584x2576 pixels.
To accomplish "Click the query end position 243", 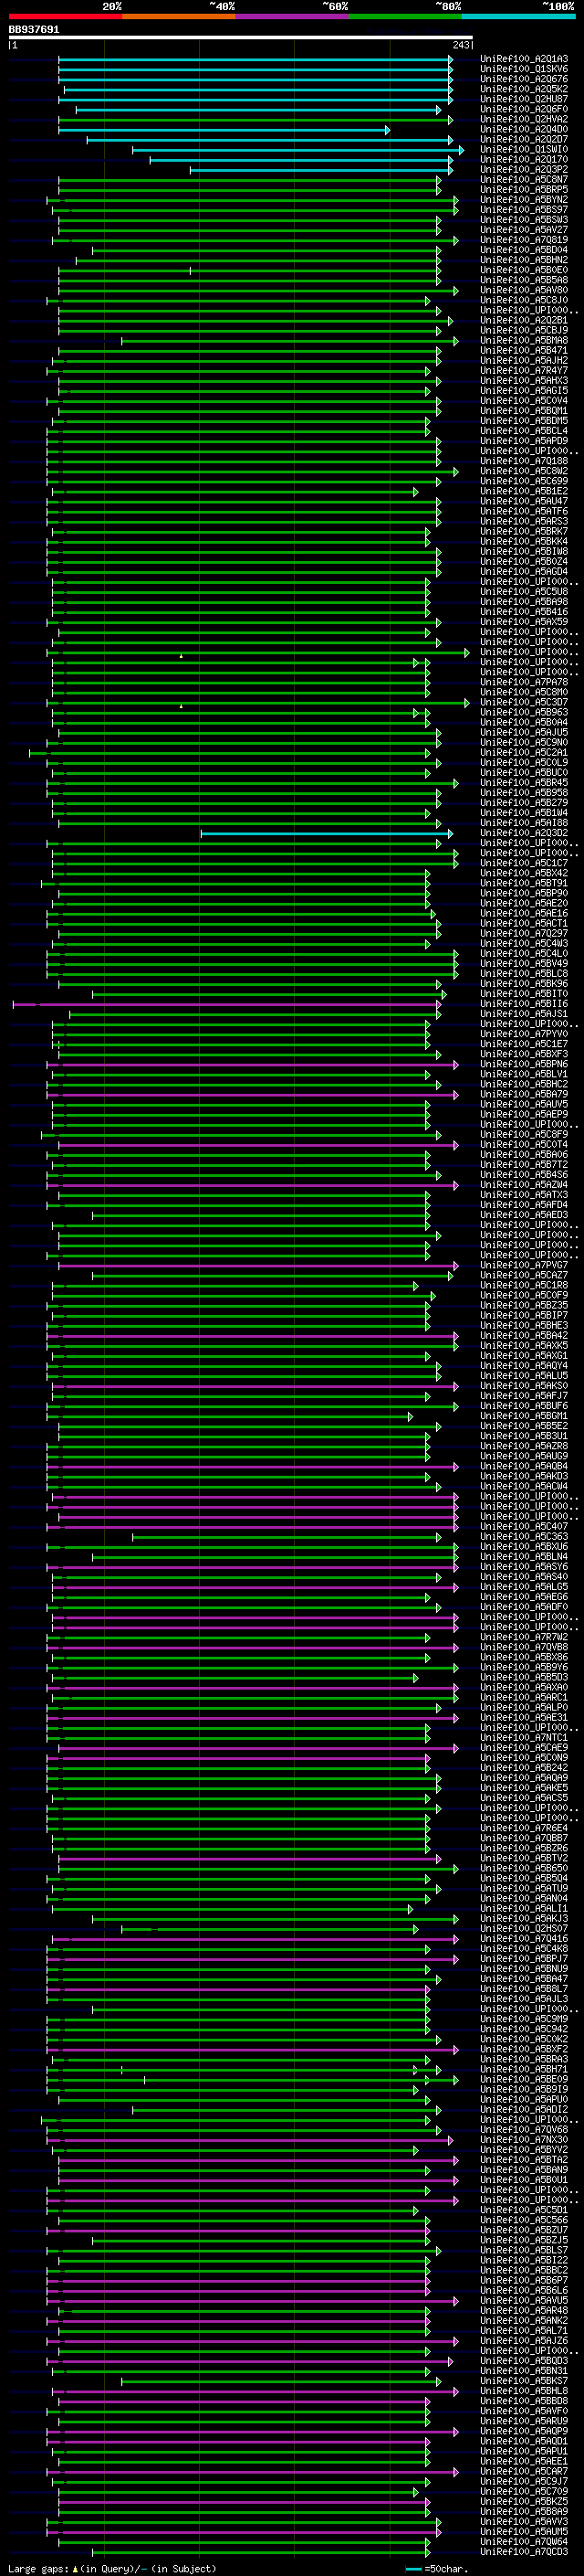I will [461, 46].
